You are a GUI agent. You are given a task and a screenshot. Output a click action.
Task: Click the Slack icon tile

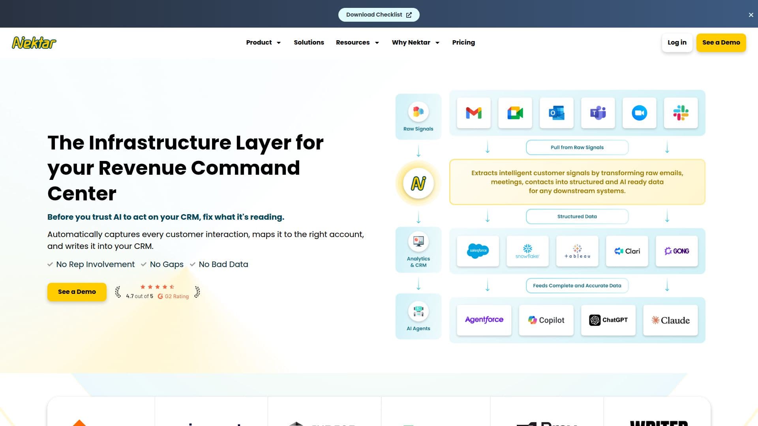681,113
